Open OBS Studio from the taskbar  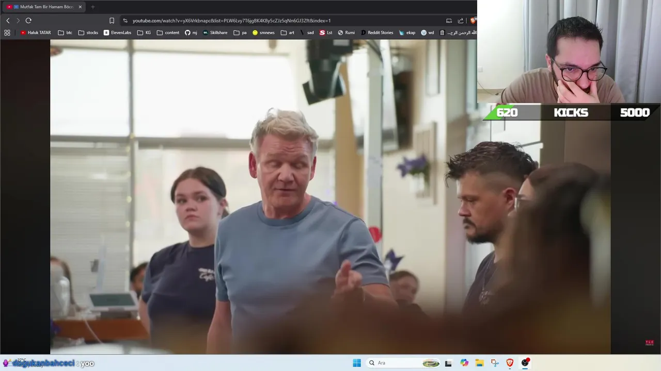click(x=525, y=363)
